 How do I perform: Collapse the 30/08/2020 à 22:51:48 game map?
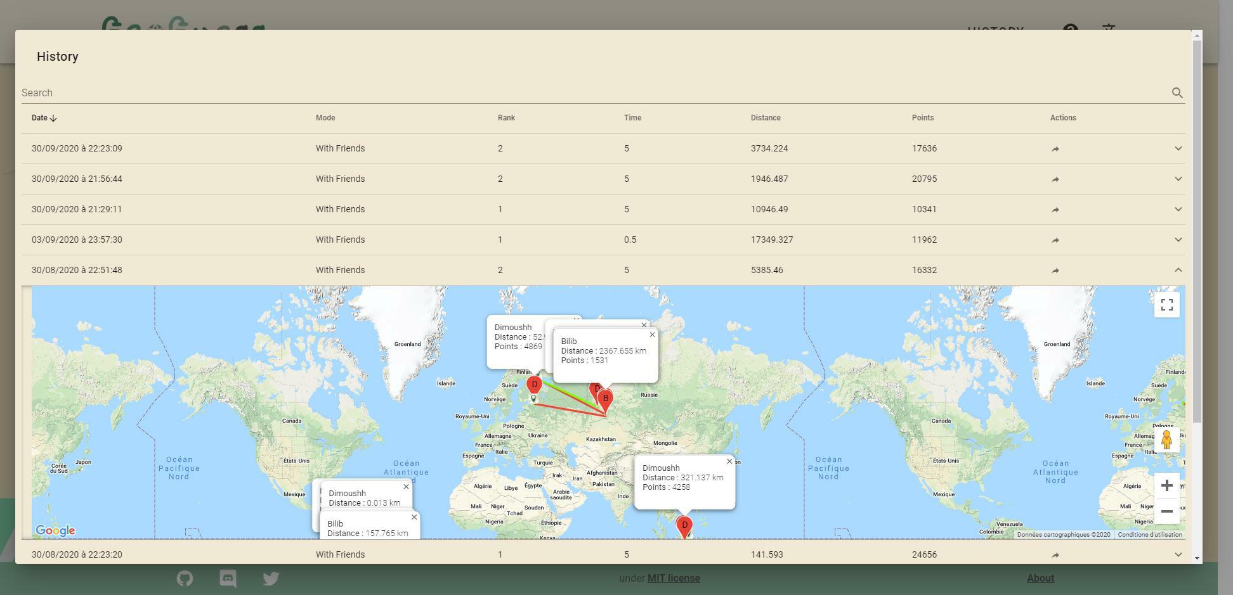tap(1178, 270)
